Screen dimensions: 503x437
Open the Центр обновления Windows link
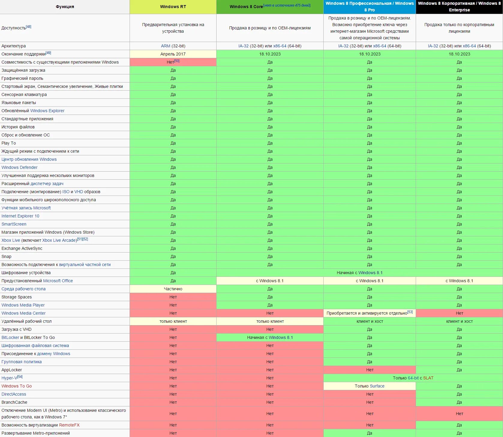tap(29, 159)
